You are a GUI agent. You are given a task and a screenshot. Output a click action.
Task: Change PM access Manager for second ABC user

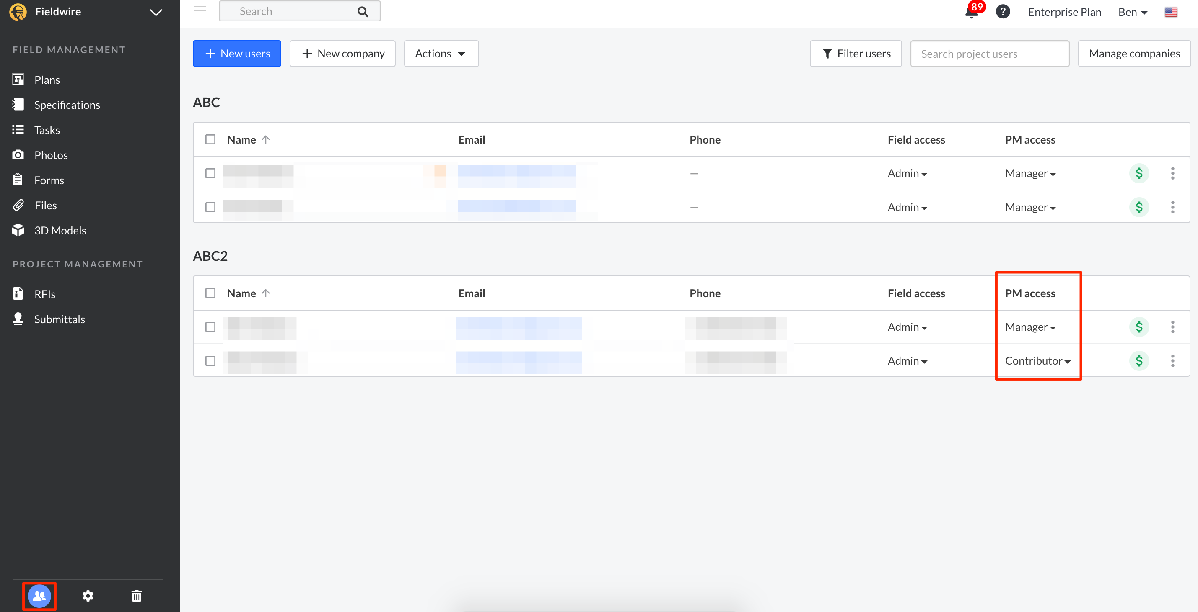[1030, 207]
